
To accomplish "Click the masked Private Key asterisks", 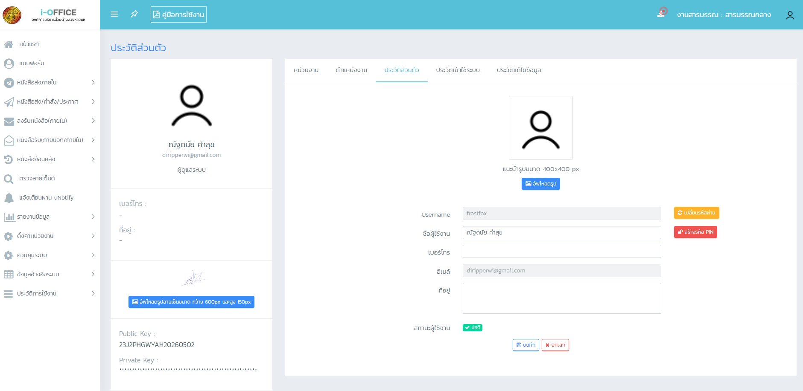I will coord(188,370).
